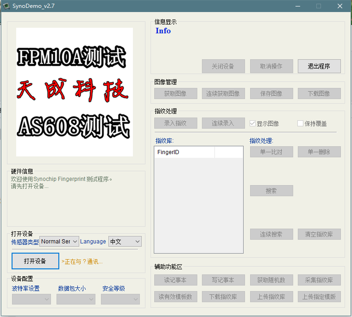Click the 获取图像 button
The width and height of the screenshot is (352, 317).
pyautogui.click(x=176, y=93)
